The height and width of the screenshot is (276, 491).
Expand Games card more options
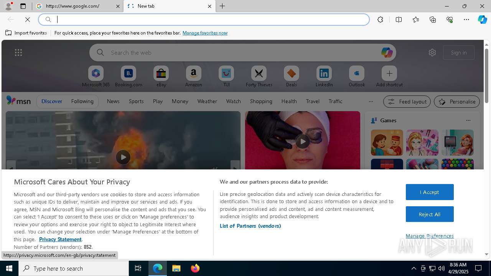468,120
